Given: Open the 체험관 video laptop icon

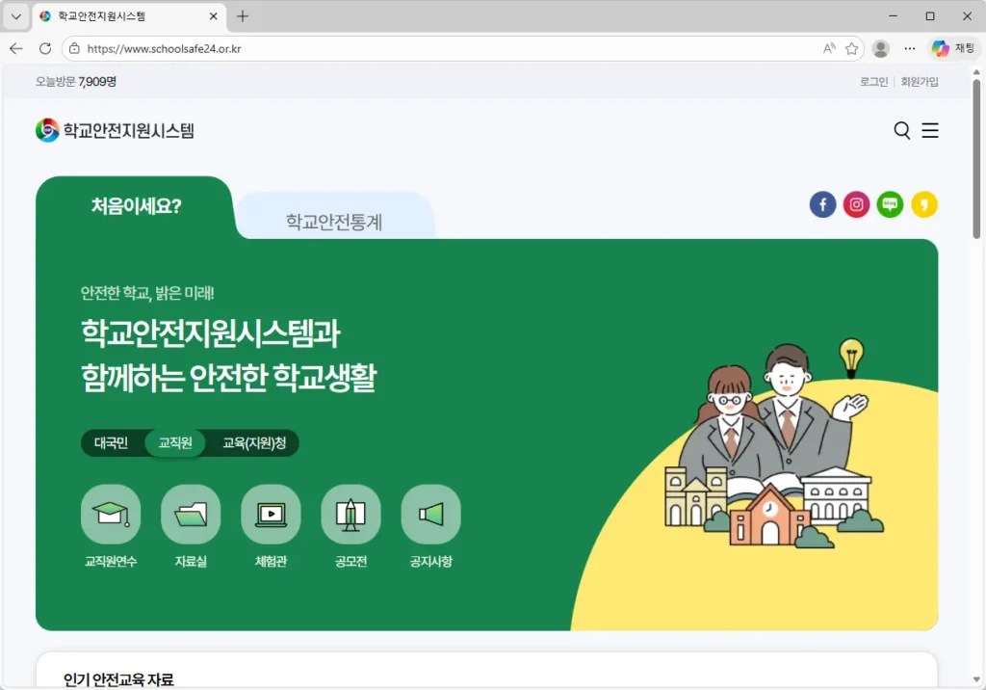Looking at the screenshot, I should pyautogui.click(x=271, y=515).
